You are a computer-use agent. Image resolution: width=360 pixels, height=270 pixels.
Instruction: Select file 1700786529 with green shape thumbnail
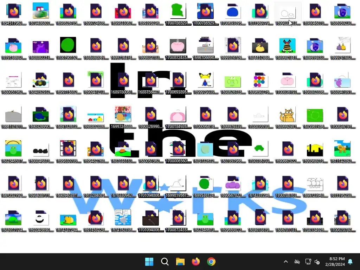[178, 14]
